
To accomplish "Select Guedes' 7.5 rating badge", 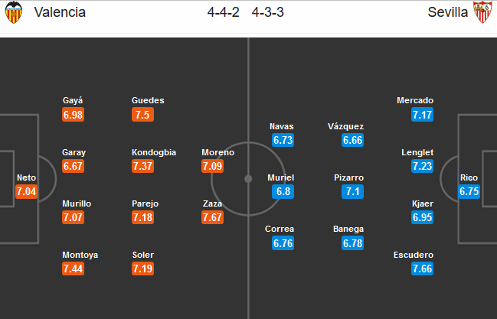I will (x=142, y=115).
